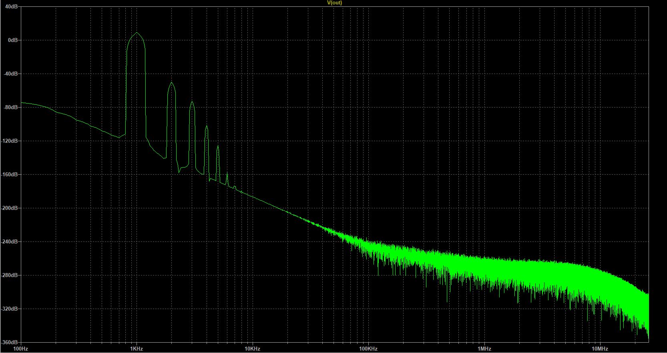667x353 pixels.
Task: Click the 10KHz frequency label
Action: click(x=253, y=349)
